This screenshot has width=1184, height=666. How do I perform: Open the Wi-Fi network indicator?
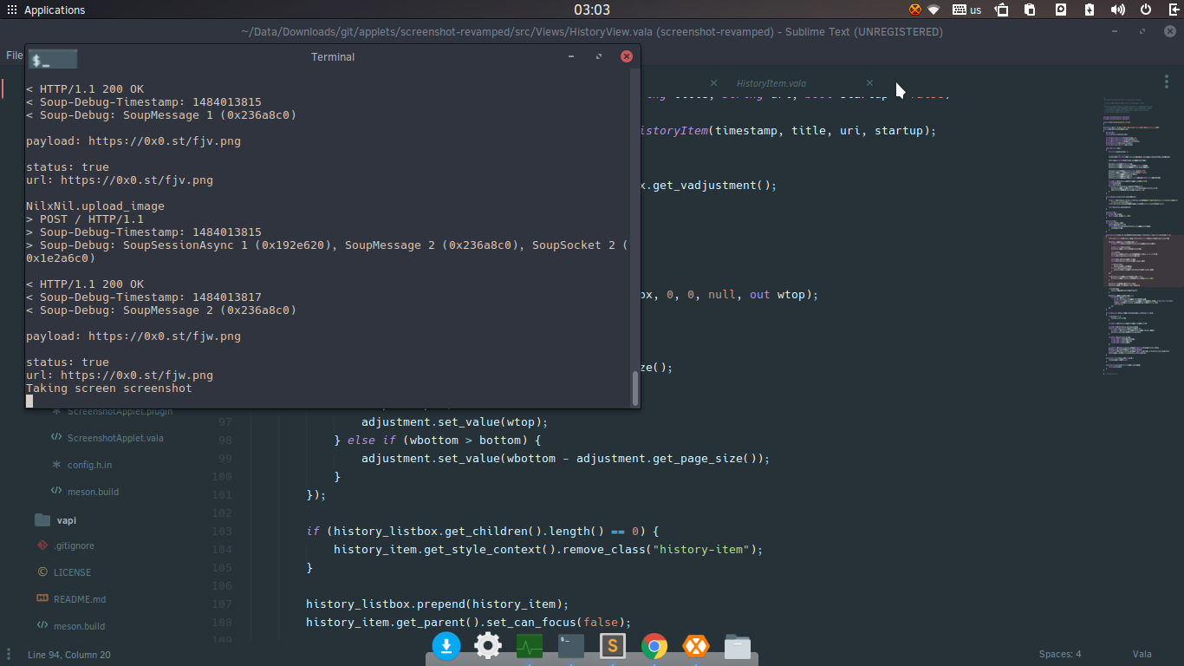934,10
